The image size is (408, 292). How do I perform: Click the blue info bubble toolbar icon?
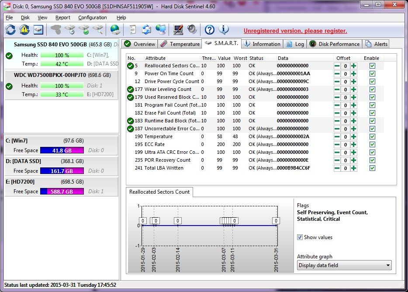(224, 30)
